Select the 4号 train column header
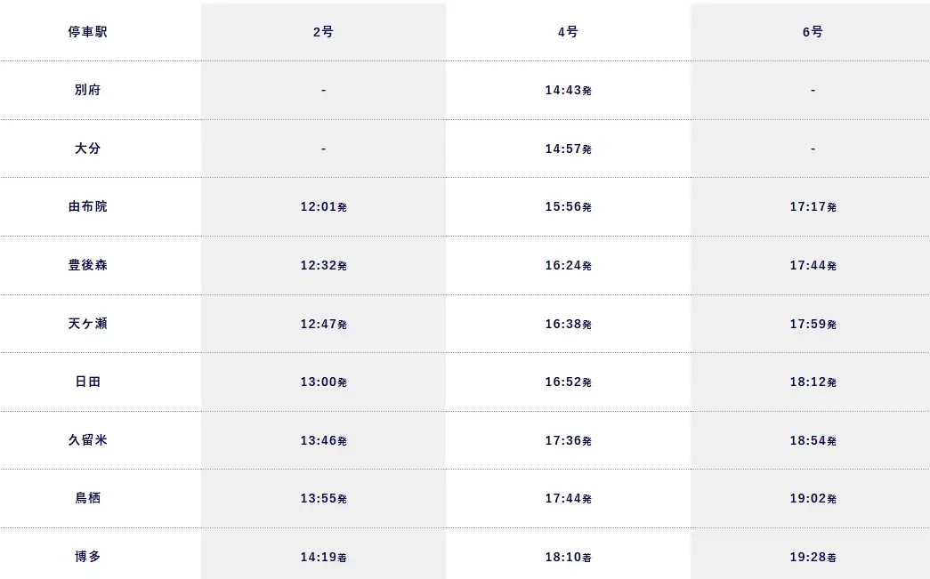 tap(568, 32)
